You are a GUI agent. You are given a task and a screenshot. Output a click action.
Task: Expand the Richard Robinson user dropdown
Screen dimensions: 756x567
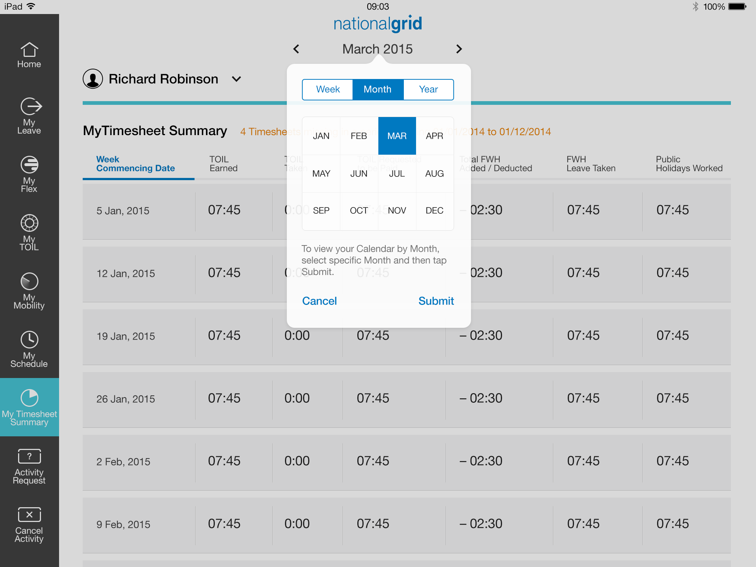(x=236, y=79)
